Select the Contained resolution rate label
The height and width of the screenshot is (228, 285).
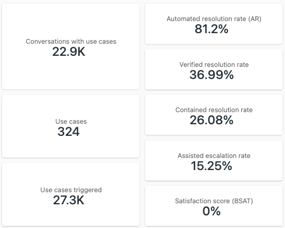[214, 110]
